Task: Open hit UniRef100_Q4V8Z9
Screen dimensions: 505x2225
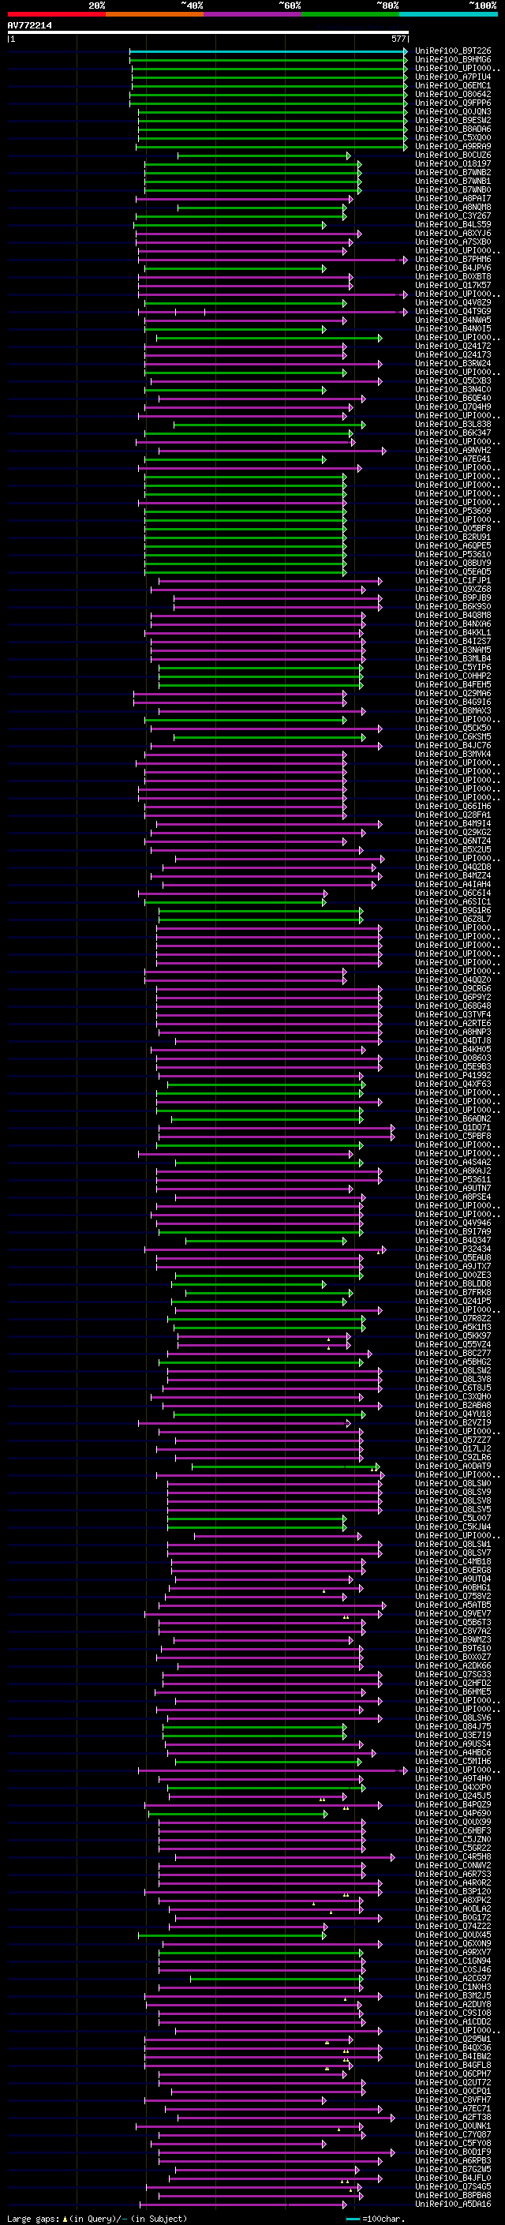Action: [453, 303]
